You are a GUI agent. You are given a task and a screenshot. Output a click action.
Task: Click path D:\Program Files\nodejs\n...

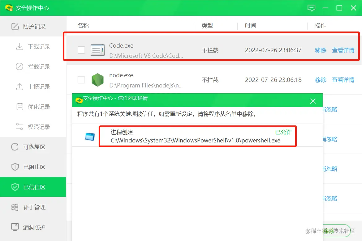[146, 86]
